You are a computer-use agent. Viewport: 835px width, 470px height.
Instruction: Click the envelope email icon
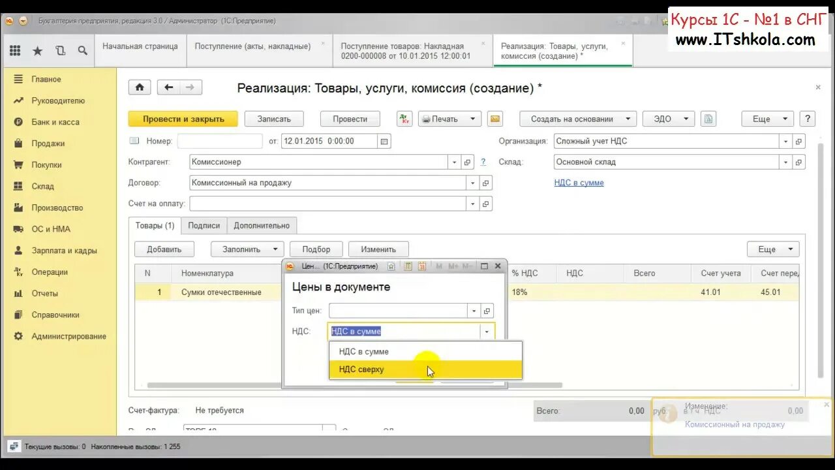point(495,119)
